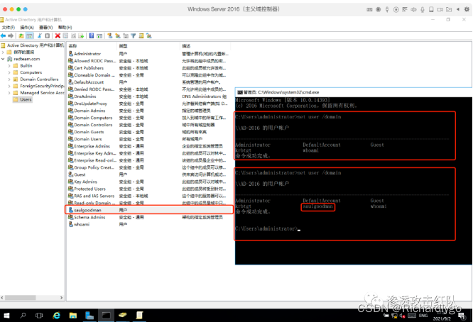The width and height of the screenshot is (473, 322).
Task: Expand Managed Service Accounts container
Action: [x=9, y=93]
